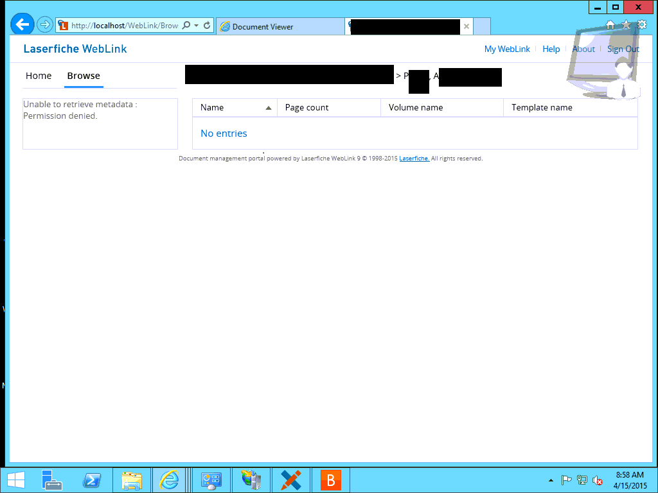Minimize the browser window

[598, 7]
